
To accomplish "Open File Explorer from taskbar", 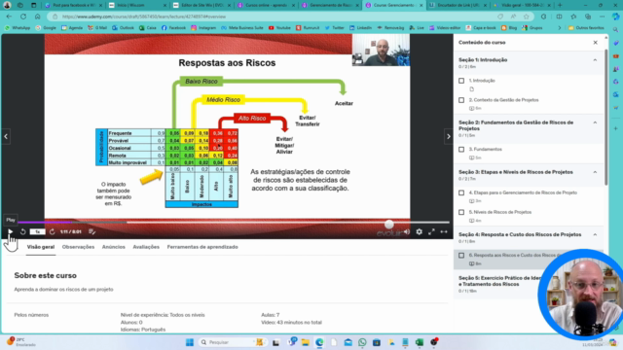I will [x=305, y=342].
